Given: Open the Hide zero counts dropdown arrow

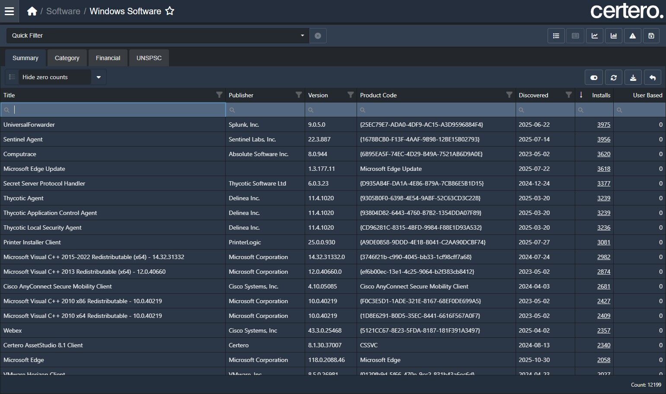Looking at the screenshot, I should tap(99, 77).
